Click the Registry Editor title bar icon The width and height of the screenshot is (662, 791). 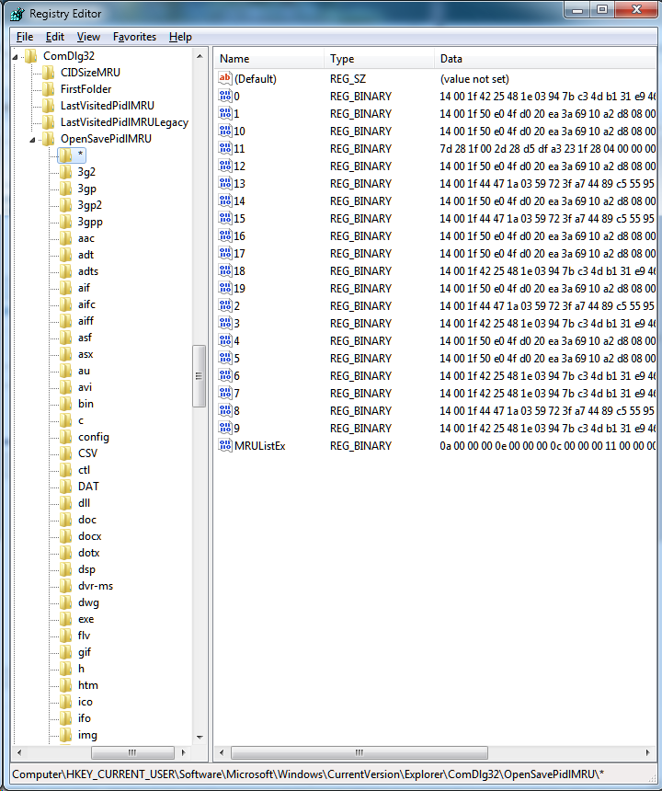point(17,14)
